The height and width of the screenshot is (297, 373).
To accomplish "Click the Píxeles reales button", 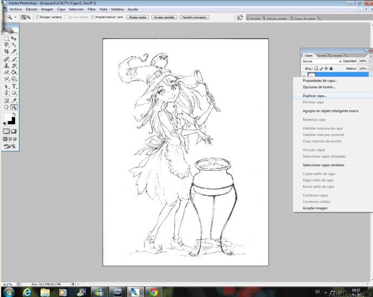I will coord(138,17).
